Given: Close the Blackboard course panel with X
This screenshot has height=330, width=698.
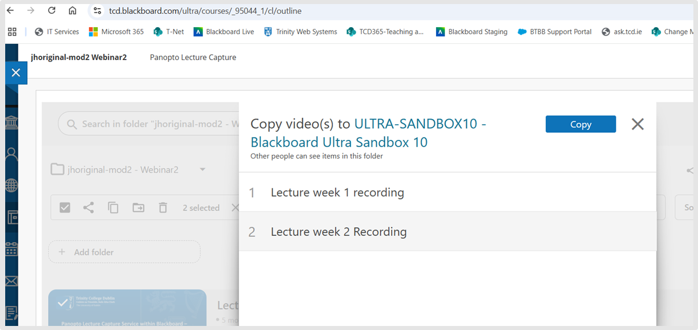Looking at the screenshot, I should point(16,73).
